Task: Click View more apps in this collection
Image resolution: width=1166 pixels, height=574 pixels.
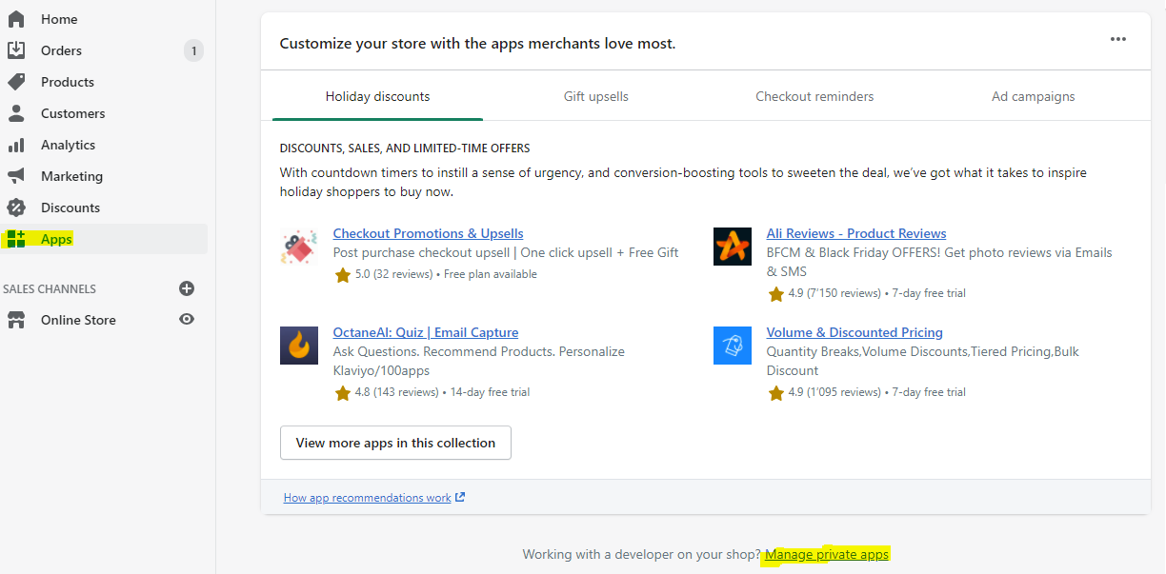Action: pyautogui.click(x=395, y=443)
